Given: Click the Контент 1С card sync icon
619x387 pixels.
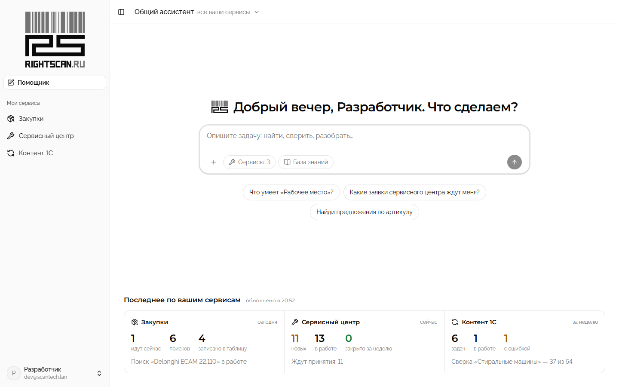Looking at the screenshot, I should click(455, 322).
